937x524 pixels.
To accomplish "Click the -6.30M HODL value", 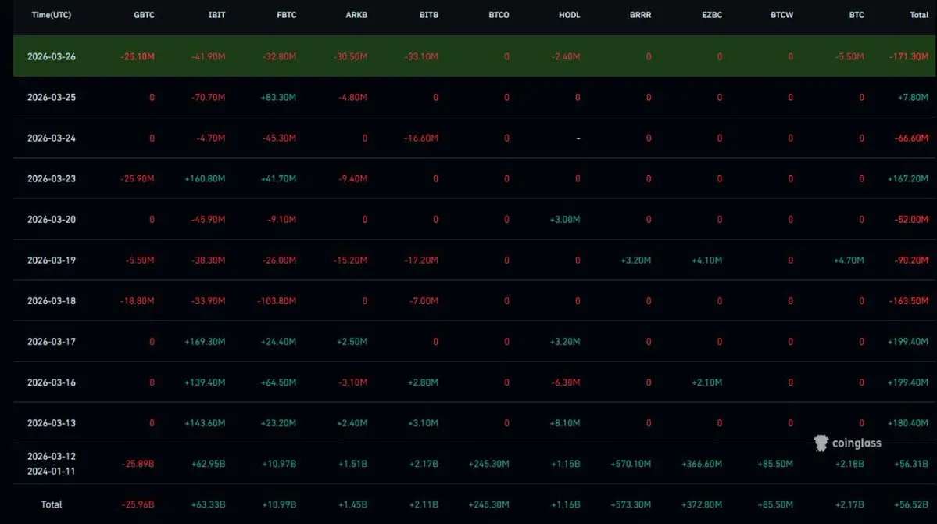I will 566,382.
